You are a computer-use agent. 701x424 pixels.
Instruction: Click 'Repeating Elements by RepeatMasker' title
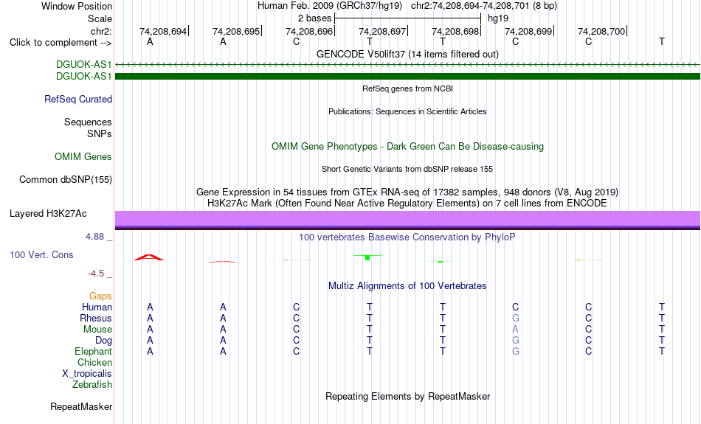pyautogui.click(x=407, y=396)
